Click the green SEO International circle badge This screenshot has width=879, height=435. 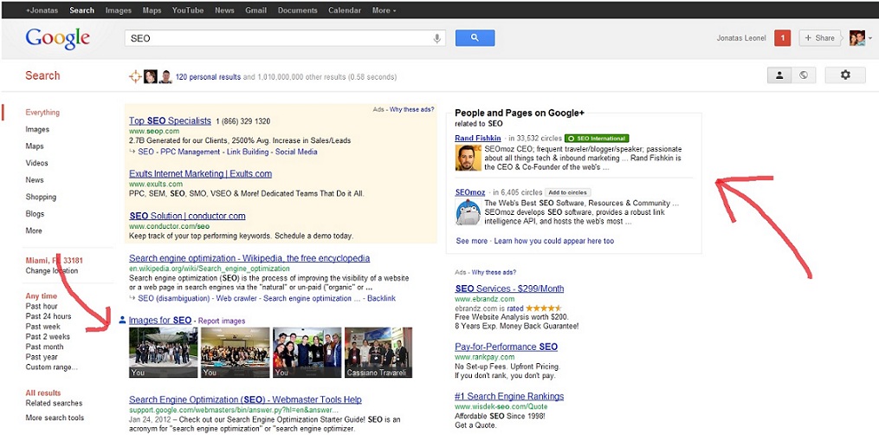click(597, 138)
